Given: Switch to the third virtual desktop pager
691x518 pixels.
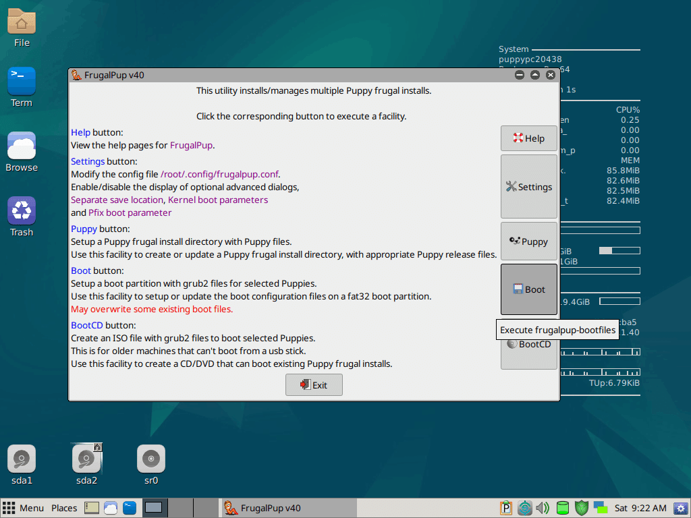Looking at the screenshot, I should (206, 508).
